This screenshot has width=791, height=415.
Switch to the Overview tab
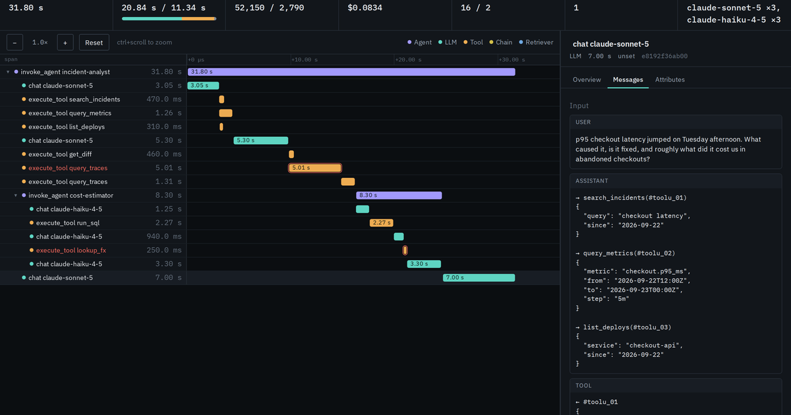[x=587, y=80]
